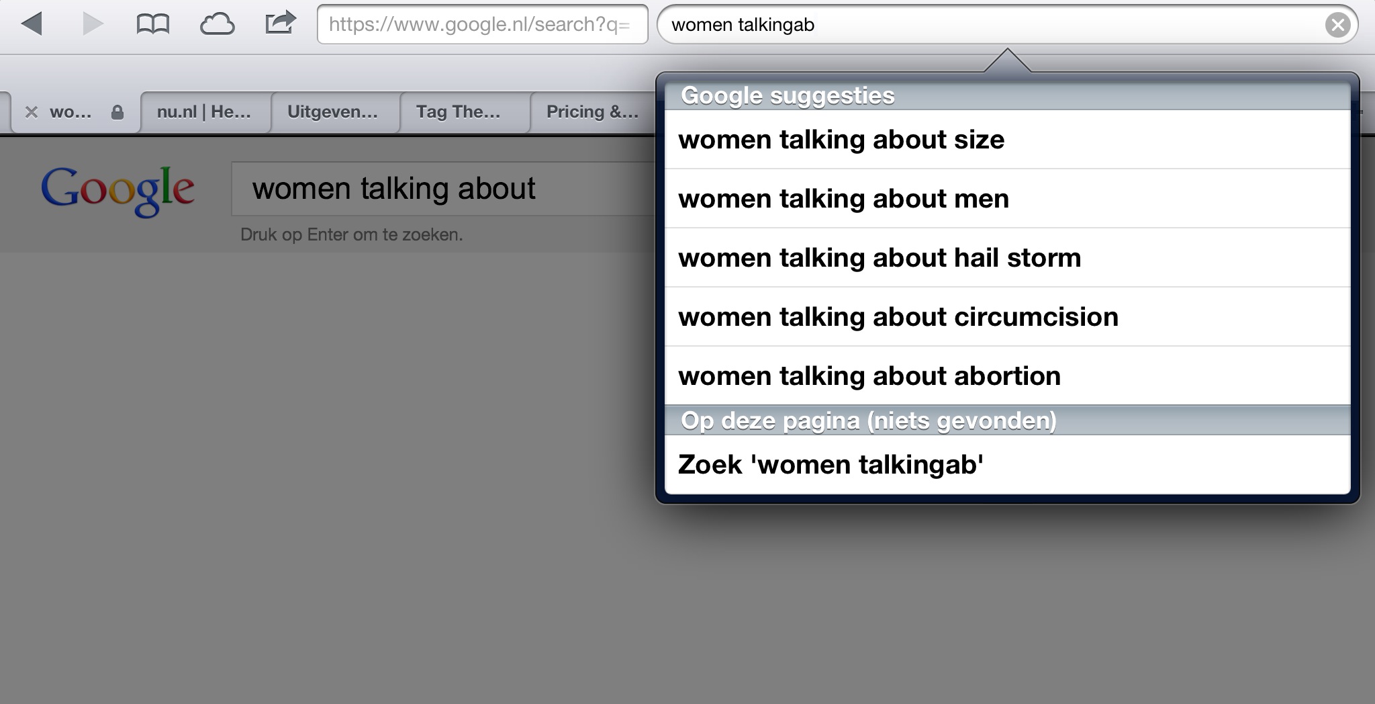This screenshot has height=704, width=1375.
Task: Choose suggestion 'women talking about size'
Action: [1007, 140]
